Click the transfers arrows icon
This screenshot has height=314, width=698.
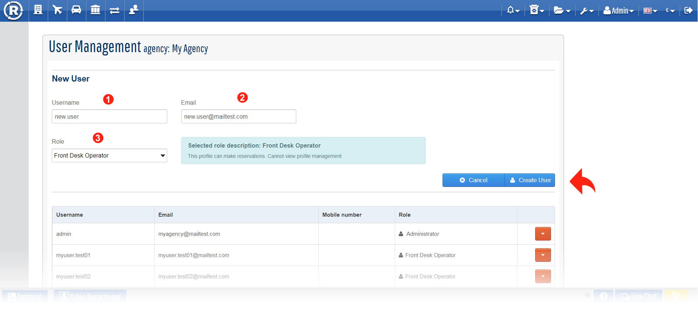point(115,10)
